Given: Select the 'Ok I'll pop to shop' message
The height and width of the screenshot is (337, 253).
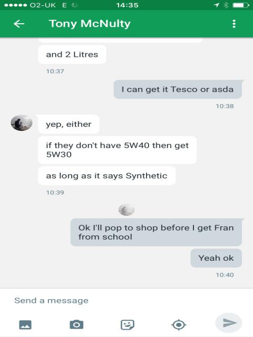Looking at the screenshot, I should pos(156,232).
